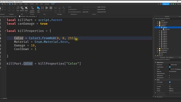Collapse the selected KillBrick item

pos(160,27)
